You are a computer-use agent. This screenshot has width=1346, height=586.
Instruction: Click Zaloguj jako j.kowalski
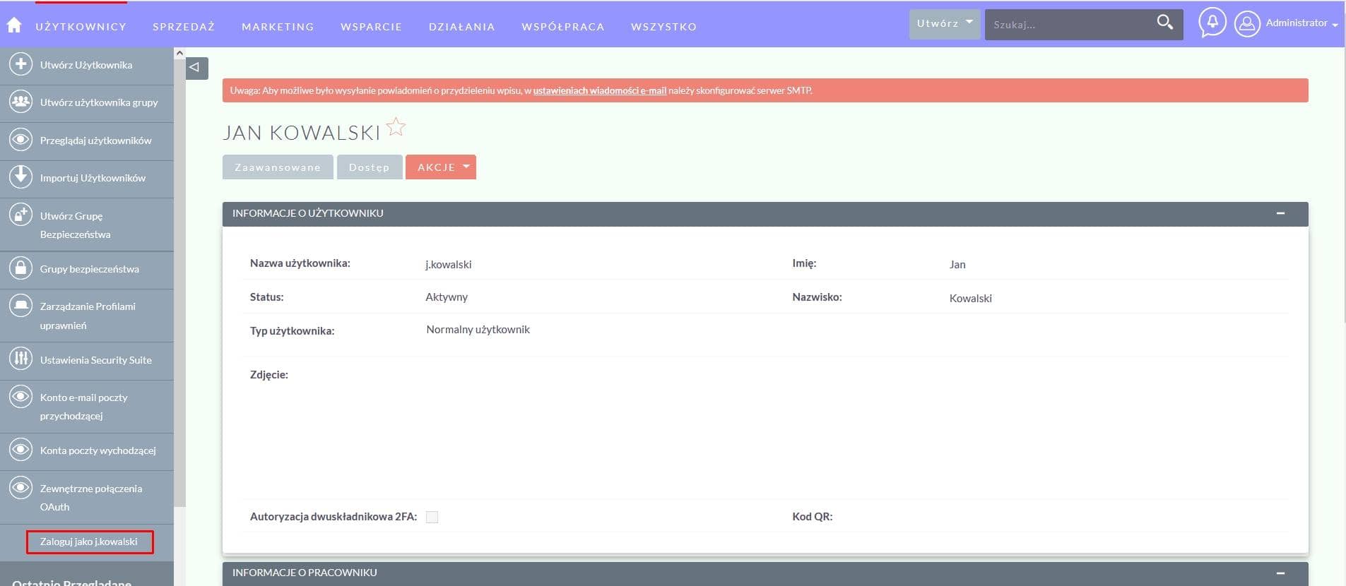click(x=89, y=542)
